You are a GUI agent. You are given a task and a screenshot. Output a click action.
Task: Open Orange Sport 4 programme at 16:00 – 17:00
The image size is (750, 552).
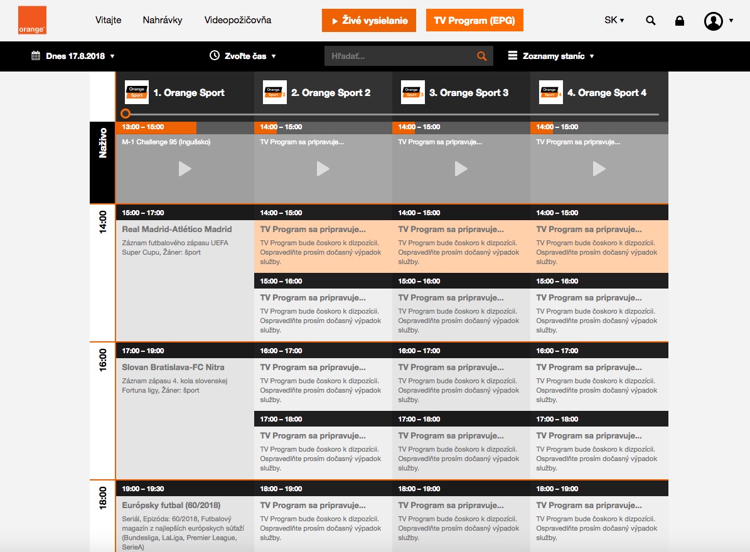click(599, 385)
